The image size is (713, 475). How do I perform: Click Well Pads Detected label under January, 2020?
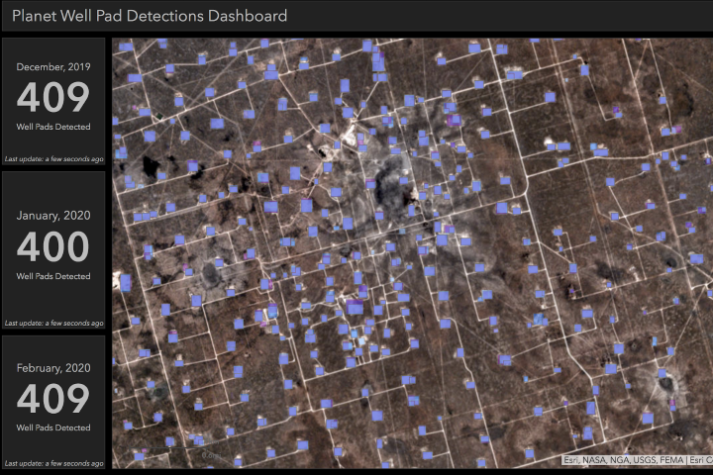(53, 276)
